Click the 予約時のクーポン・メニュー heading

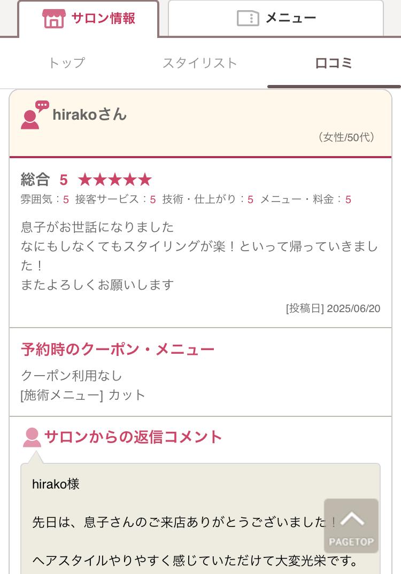click(x=118, y=350)
